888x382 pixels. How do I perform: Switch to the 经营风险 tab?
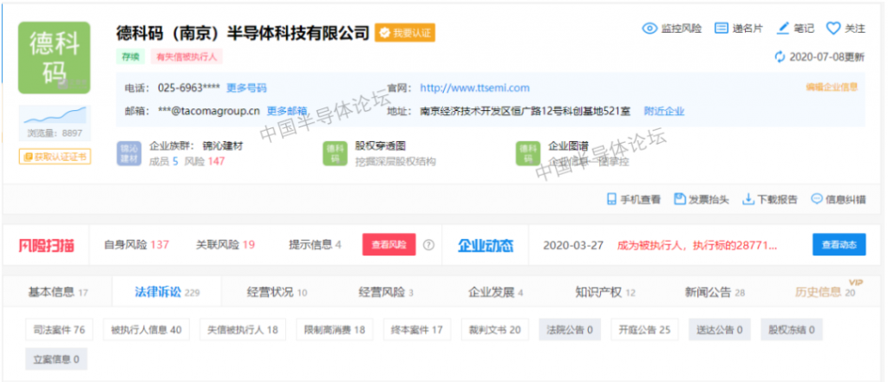pyautogui.click(x=386, y=293)
